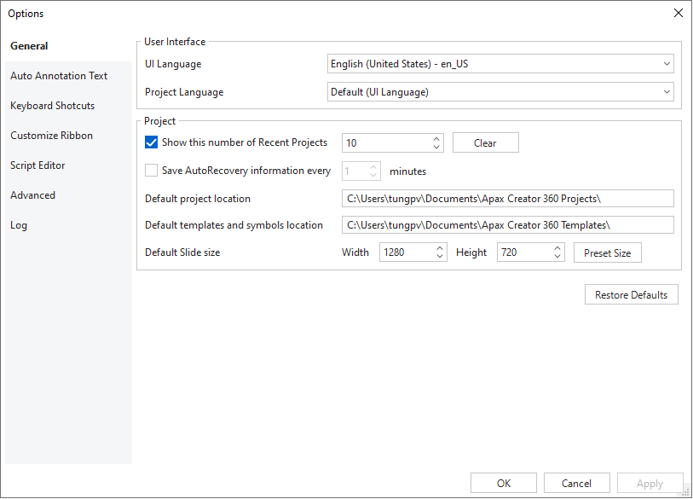The image size is (693, 499).
Task: Uncheck Show this number of Recent Projects
Action: point(151,142)
